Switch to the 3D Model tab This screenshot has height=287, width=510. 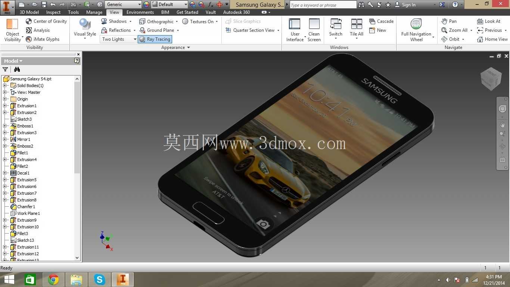coord(29,12)
